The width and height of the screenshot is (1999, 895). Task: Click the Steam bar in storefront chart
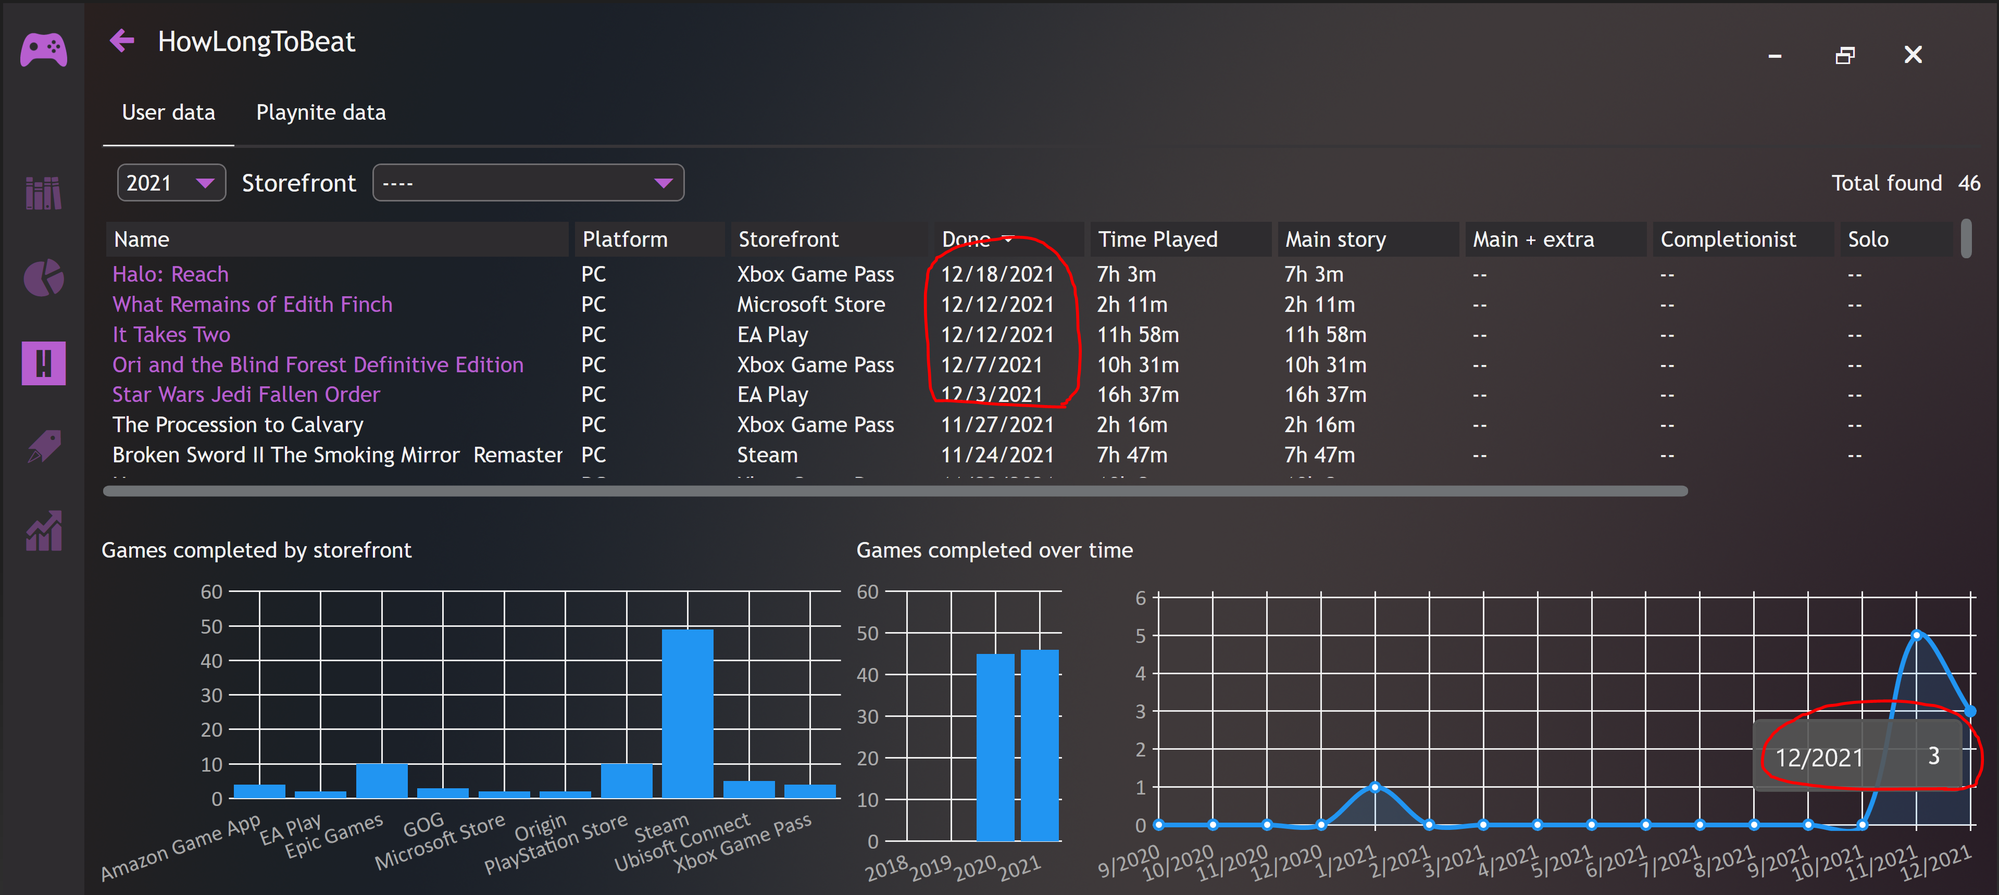(x=688, y=713)
